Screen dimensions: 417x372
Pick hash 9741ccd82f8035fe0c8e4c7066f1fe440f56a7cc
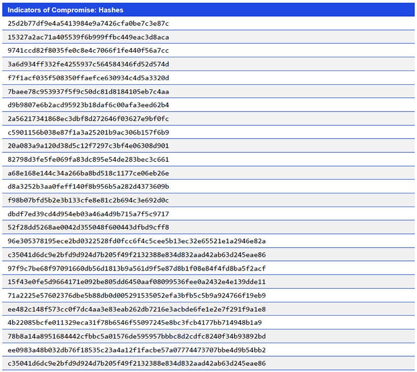tap(88, 51)
